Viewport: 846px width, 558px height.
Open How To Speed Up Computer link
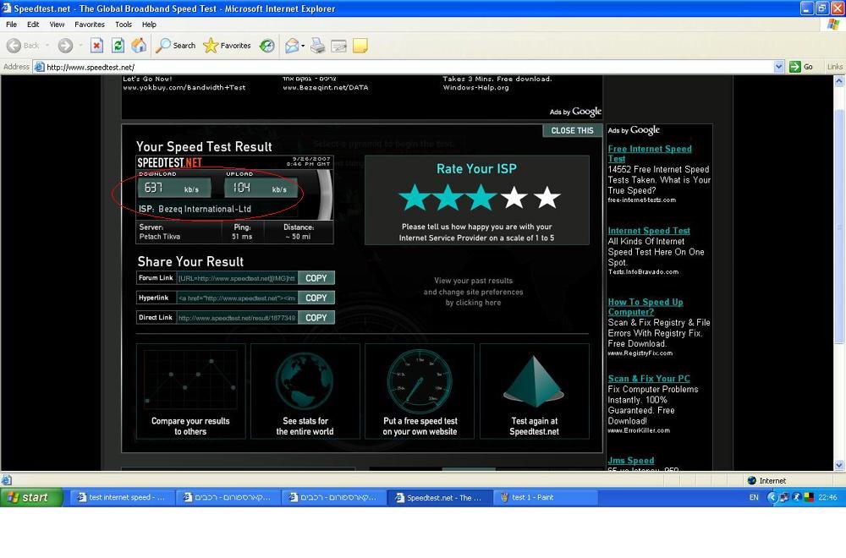645,307
